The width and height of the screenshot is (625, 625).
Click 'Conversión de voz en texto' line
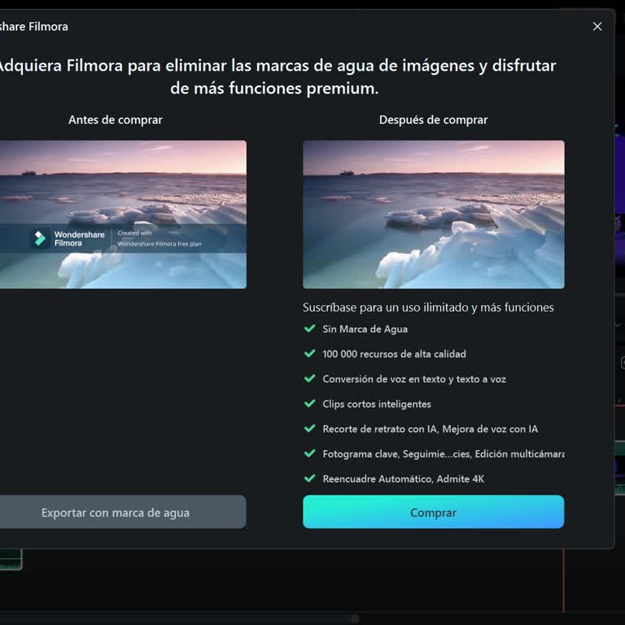[414, 379]
